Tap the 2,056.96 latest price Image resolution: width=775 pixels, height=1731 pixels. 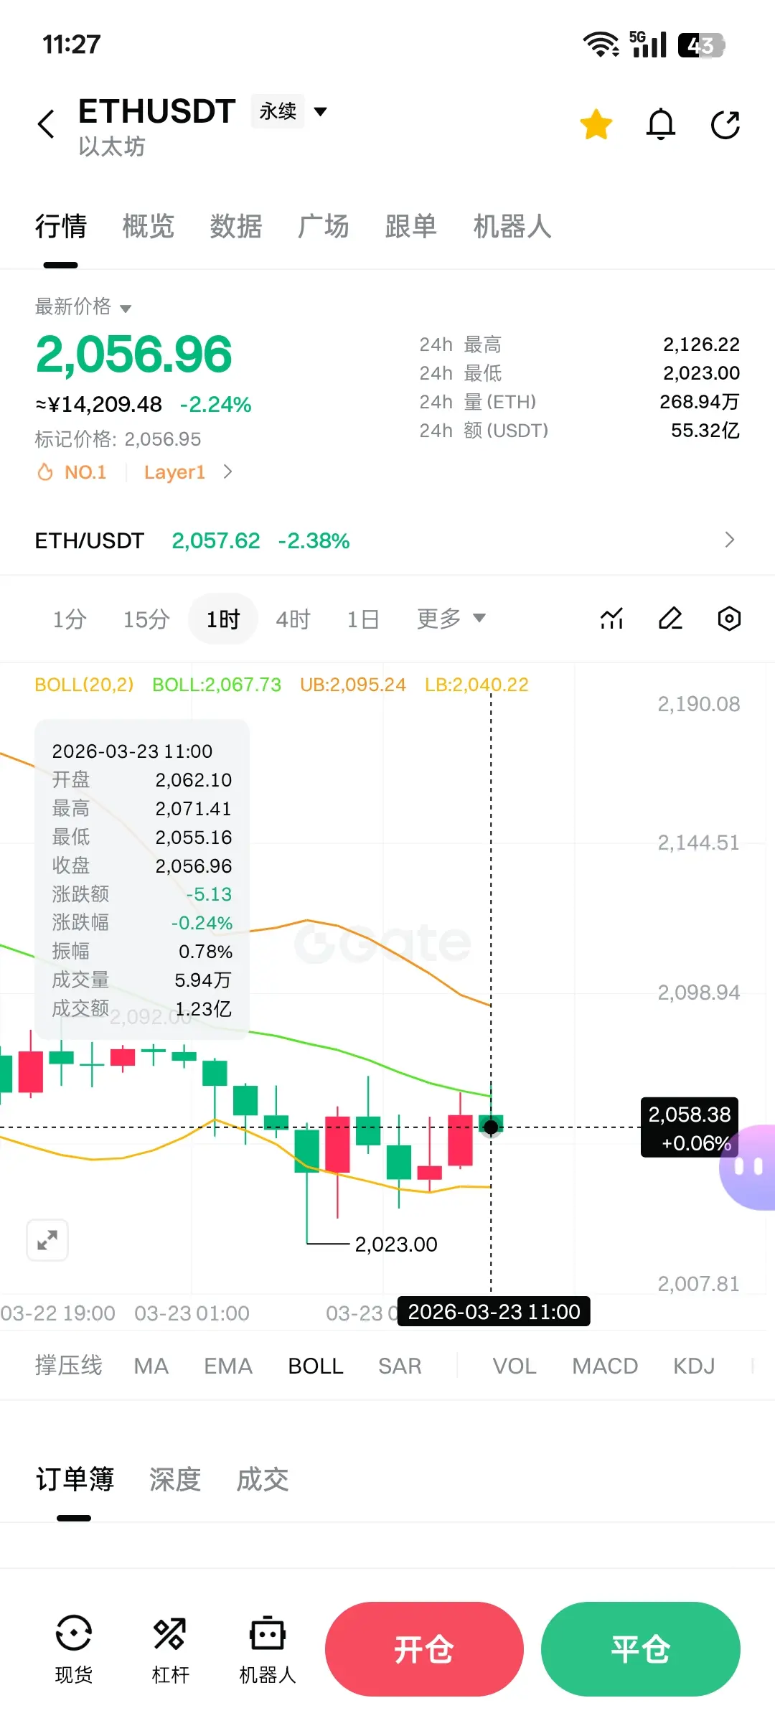[x=134, y=355]
